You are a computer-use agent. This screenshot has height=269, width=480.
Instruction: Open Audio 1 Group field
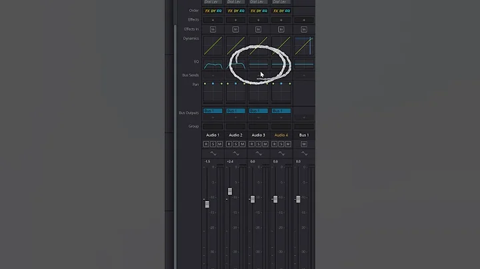tap(213, 127)
